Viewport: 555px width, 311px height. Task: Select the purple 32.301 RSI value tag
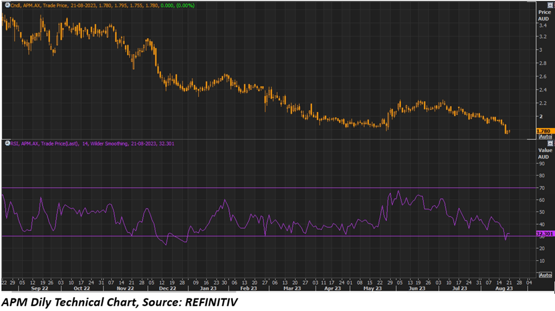click(545, 234)
